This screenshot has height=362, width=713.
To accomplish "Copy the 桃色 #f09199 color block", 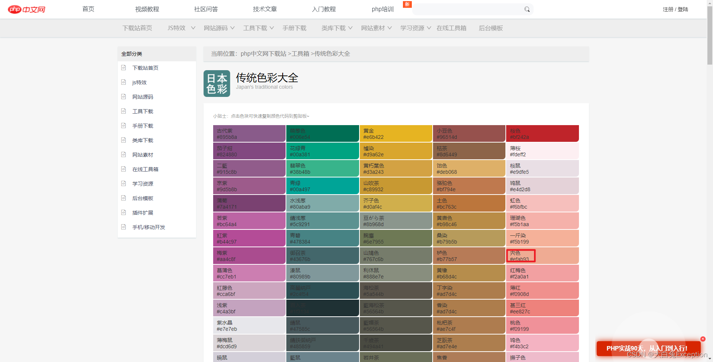I will [x=543, y=326].
